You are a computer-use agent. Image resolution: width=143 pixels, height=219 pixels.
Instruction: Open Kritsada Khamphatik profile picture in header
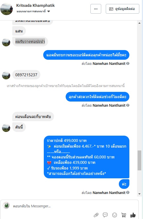7,9
